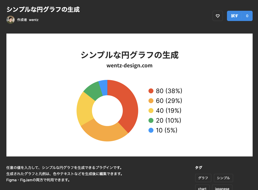Viewport: 258px width, 190px height.
Task: Click the green legend dot for 20 (10%)
Action: [151, 120]
